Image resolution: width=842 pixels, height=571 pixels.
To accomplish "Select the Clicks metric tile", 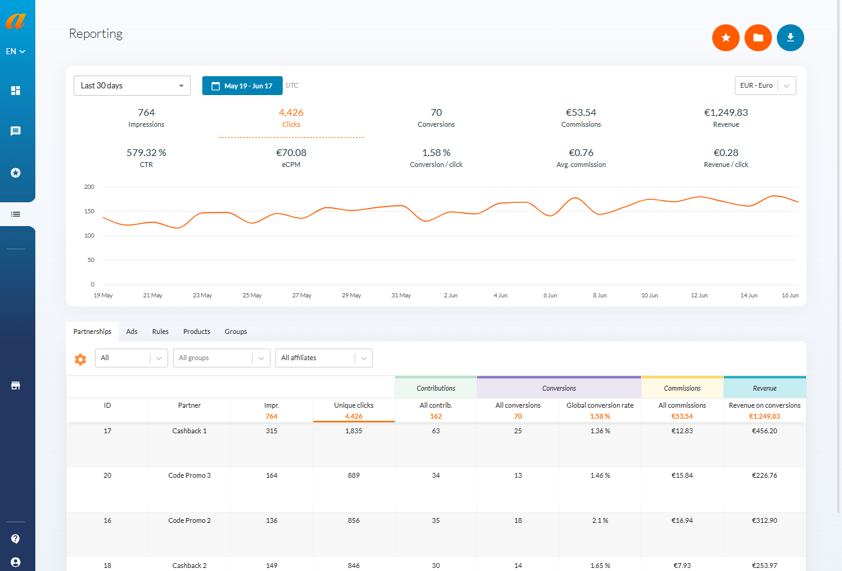I will tap(291, 118).
